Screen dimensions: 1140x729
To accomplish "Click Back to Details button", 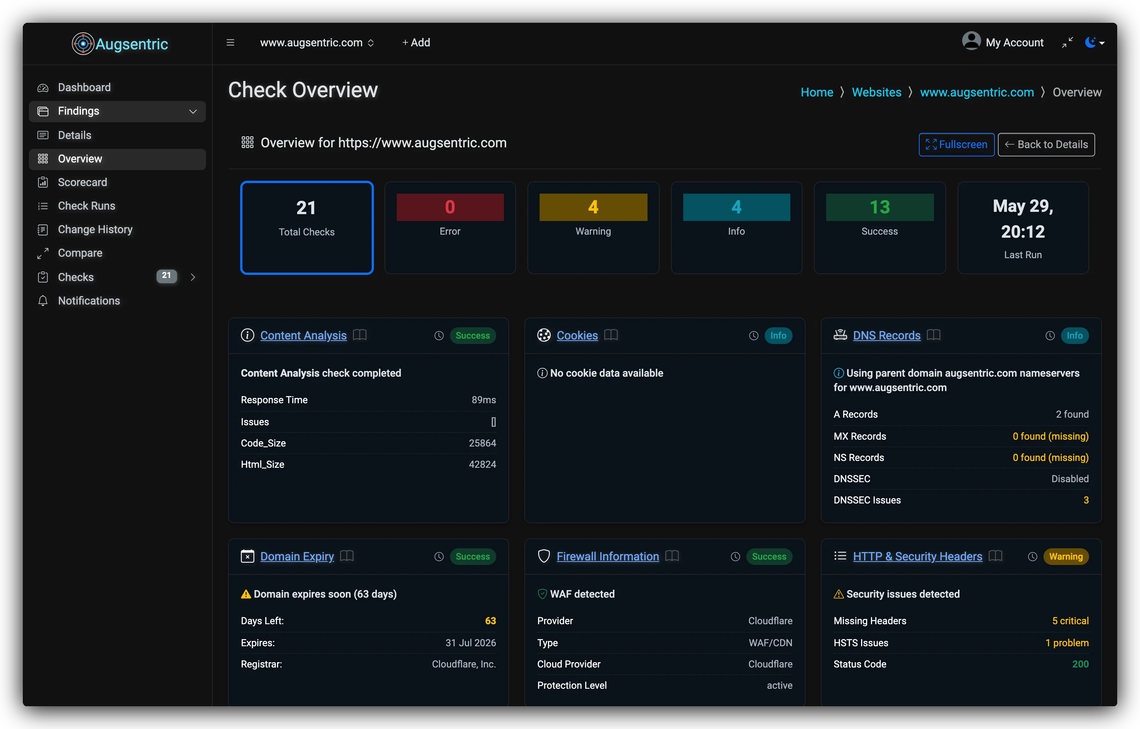I will pos(1046,144).
